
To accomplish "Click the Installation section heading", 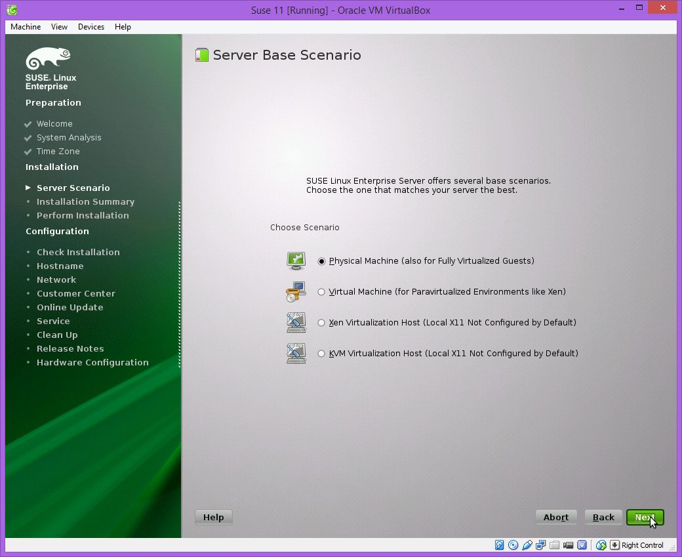I will (x=52, y=167).
